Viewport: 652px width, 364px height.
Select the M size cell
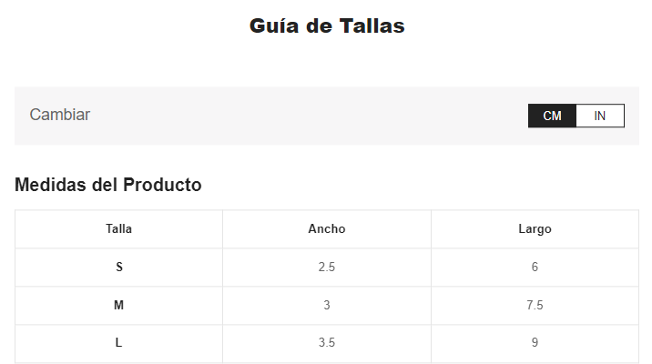(x=118, y=306)
